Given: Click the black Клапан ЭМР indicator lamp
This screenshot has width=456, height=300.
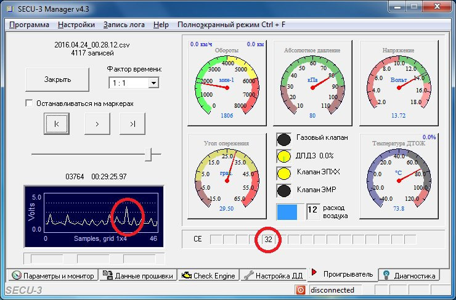Looking at the screenshot, I should 284,190.
